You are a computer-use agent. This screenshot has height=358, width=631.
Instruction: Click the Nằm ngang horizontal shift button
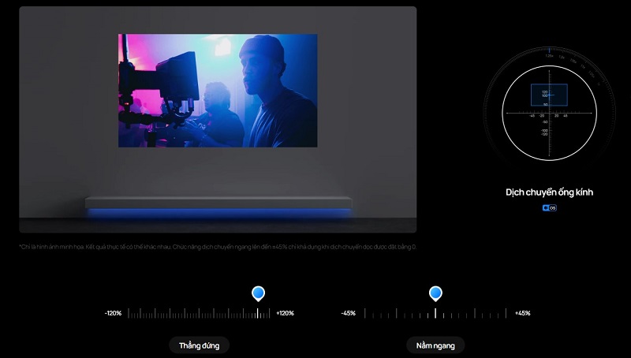435,345
